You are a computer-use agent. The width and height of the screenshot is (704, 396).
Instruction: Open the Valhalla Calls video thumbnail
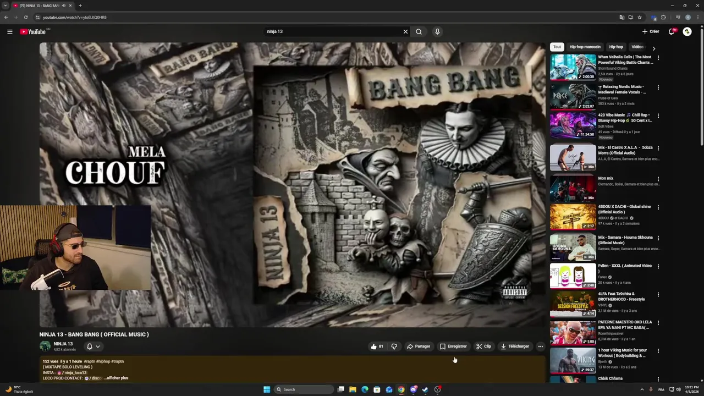click(573, 67)
